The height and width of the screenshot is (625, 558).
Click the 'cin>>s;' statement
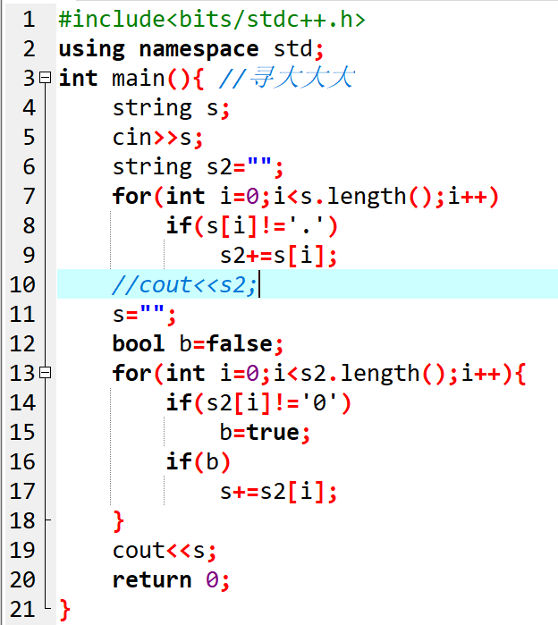pyautogui.click(x=157, y=138)
